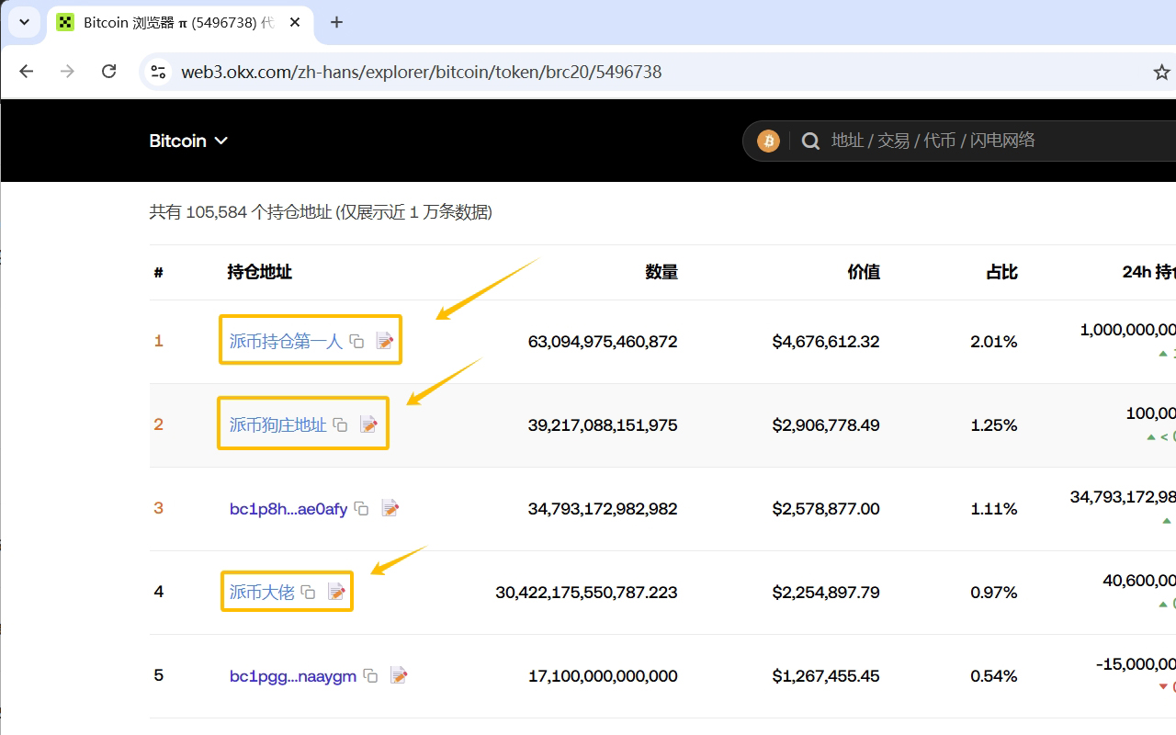Open holder address bc1pgg...naaygm

click(x=293, y=676)
